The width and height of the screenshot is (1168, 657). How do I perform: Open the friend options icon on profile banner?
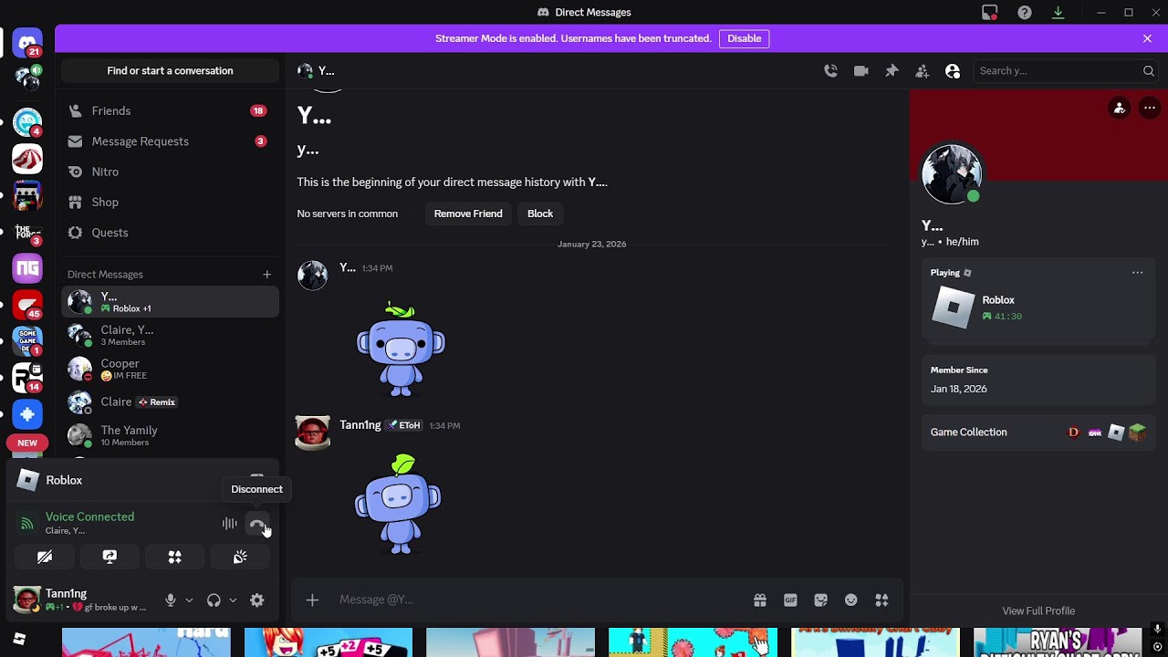pyautogui.click(x=1120, y=108)
